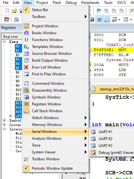Click the UART #1 serial window icon
Image resolution: width=134 pixels, height=179 pixels.
[x=93, y=132]
